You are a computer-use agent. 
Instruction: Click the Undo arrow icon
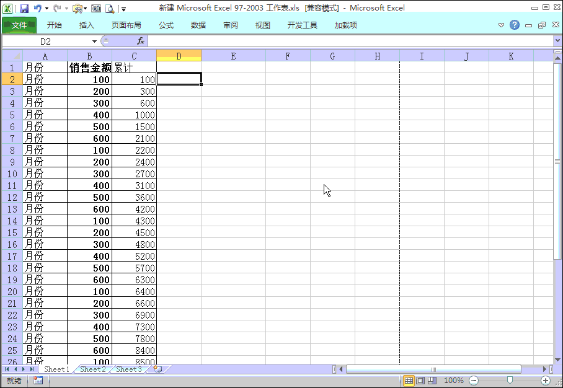coord(38,8)
